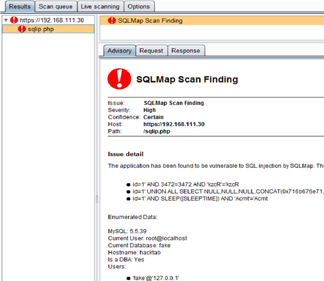
Task: Click the Enumerated Data label
Action: tap(133, 217)
